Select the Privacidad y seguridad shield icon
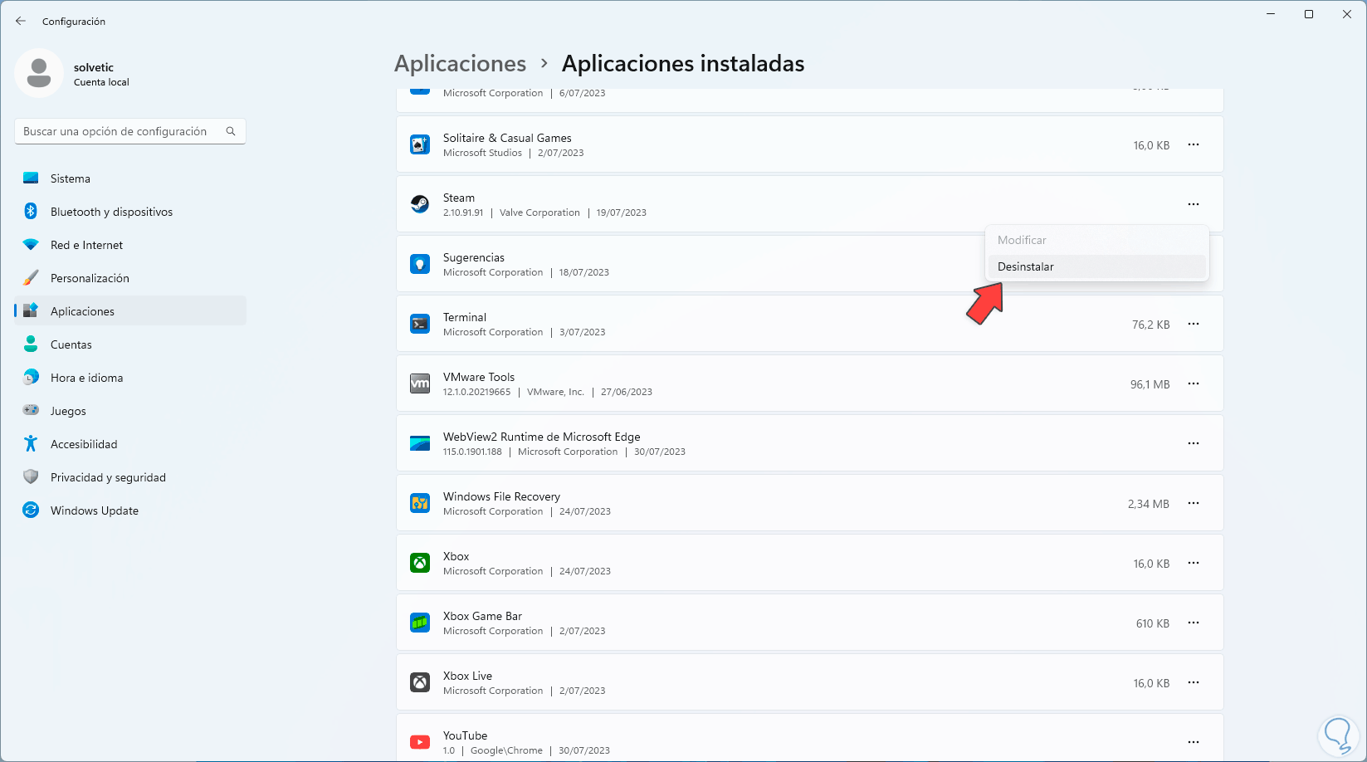This screenshot has height=762, width=1367. click(31, 477)
